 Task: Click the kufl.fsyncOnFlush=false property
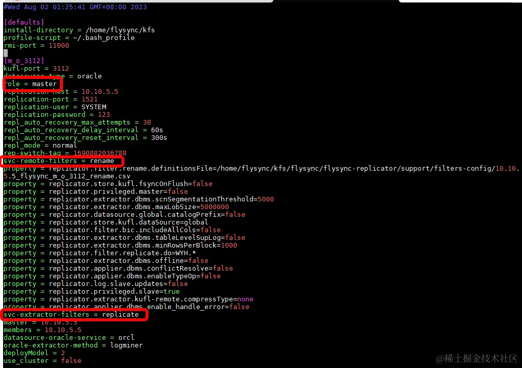108,184
